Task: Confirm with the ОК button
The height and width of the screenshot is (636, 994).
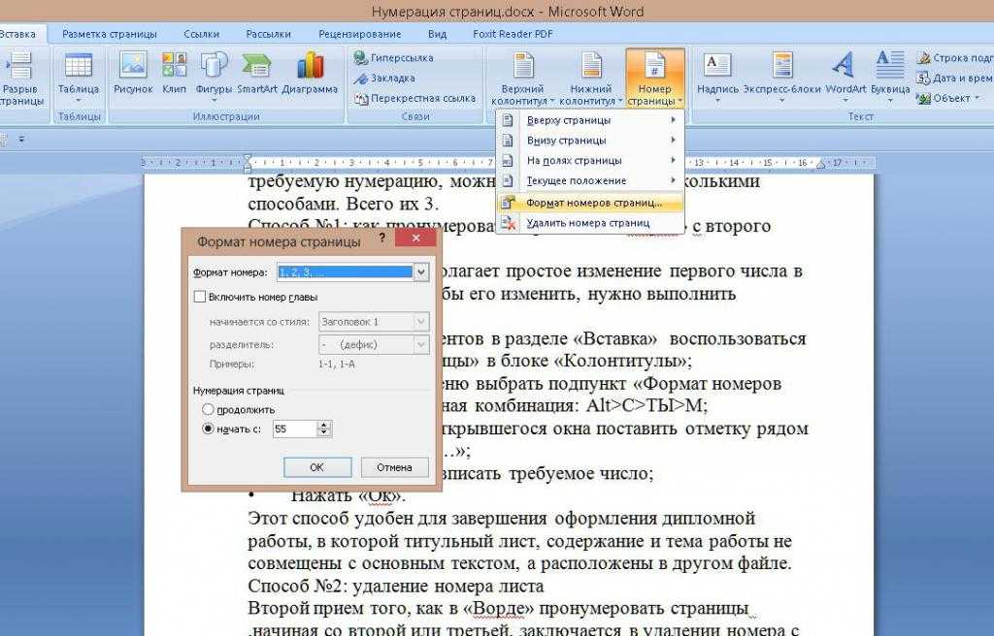Action: click(317, 467)
